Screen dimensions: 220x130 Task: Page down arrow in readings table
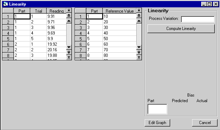[x=69, y=52]
